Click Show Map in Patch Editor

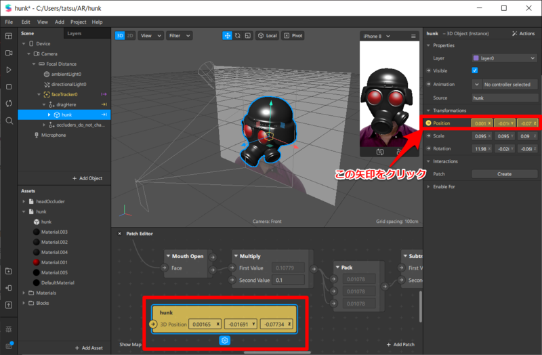[x=130, y=344]
